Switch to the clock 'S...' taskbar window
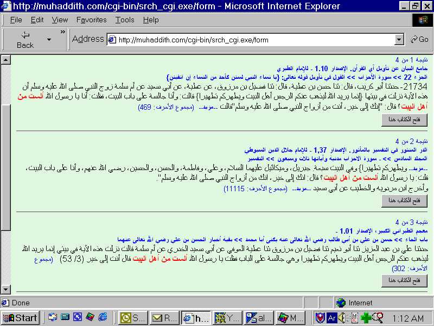This screenshot has height=326, width=434. coord(133,318)
